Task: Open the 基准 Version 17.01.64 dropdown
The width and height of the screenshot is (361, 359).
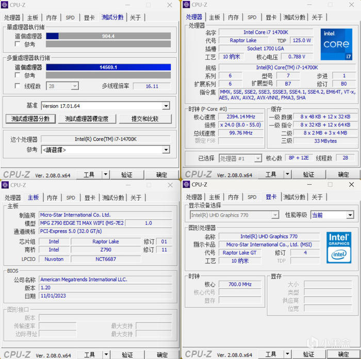Action: pos(105,106)
